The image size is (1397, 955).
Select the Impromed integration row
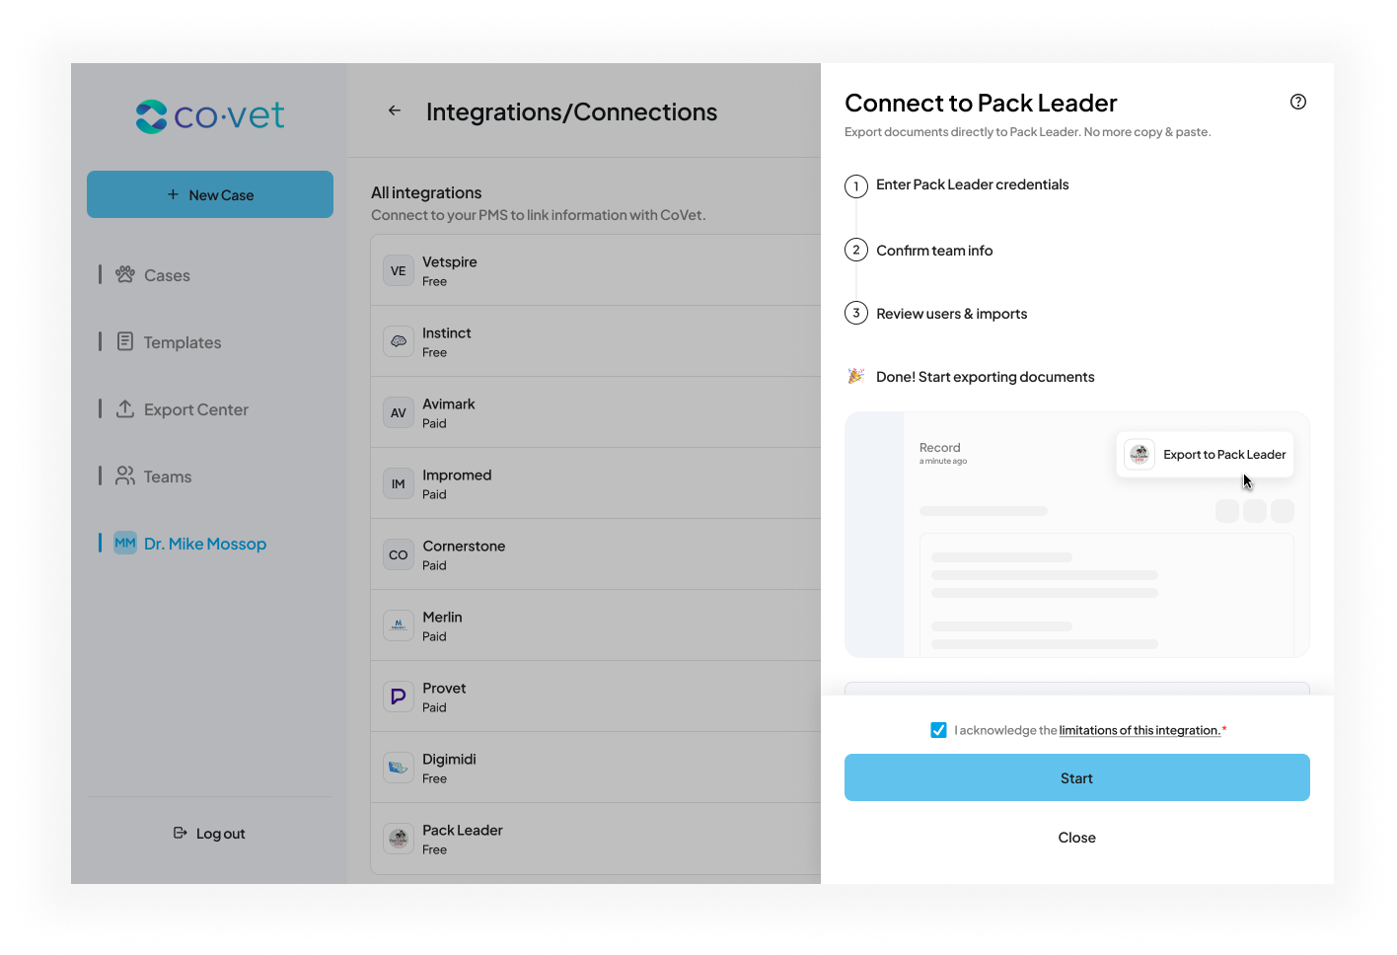coord(596,483)
